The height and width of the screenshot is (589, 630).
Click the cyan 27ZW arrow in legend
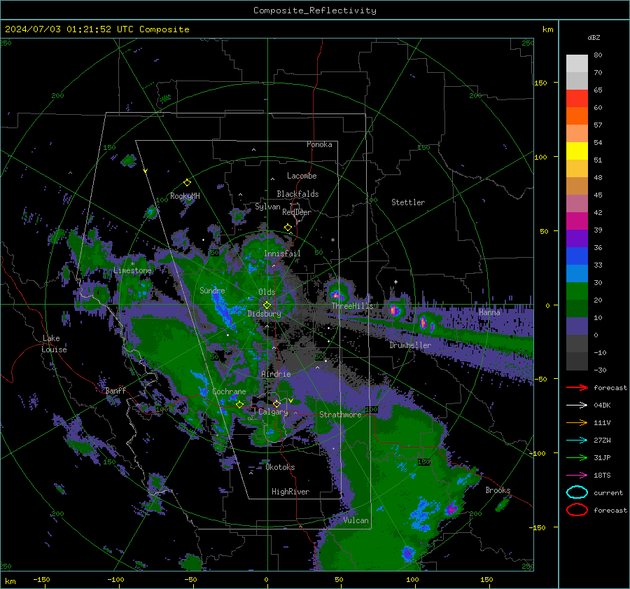(577, 441)
